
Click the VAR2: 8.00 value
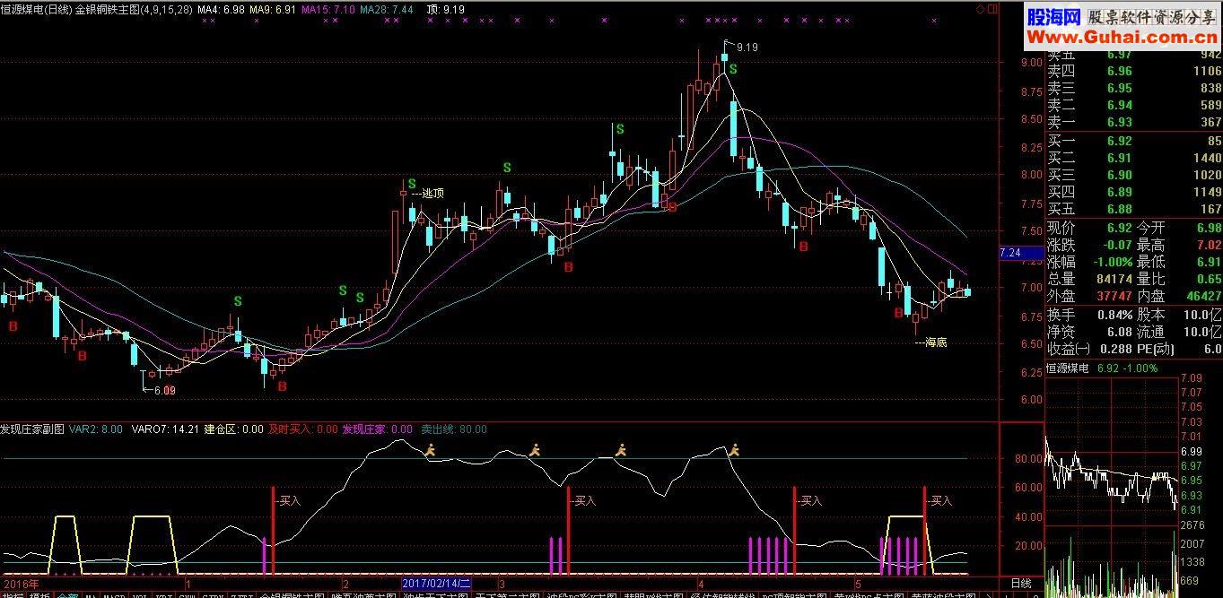coord(96,429)
